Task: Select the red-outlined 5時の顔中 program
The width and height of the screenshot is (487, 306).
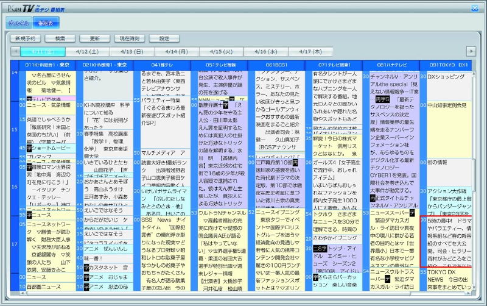Action: tap(446, 241)
